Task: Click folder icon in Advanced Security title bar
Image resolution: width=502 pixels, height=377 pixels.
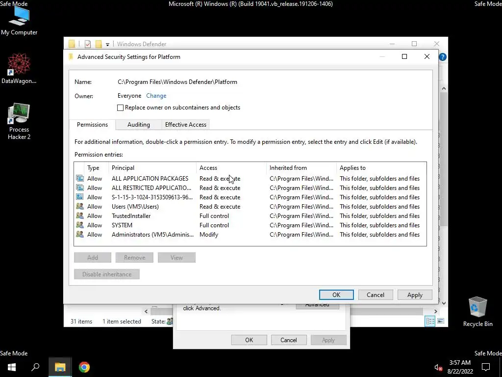Action: [x=71, y=57]
